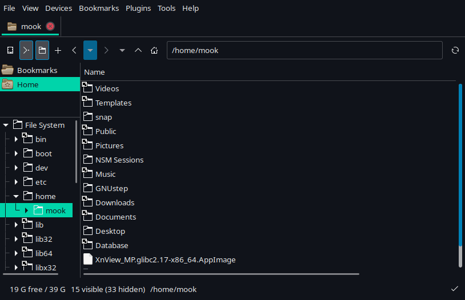Expand the libx32 tree node
Image resolution: width=465 pixels, height=300 pixels.
point(16,267)
